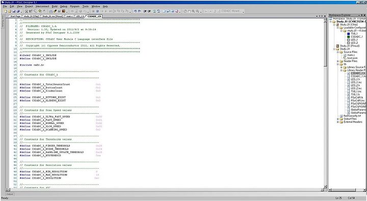The width and height of the screenshot is (367, 201).
Task: Close the Workspace Explorer panel
Action: coord(364,15)
